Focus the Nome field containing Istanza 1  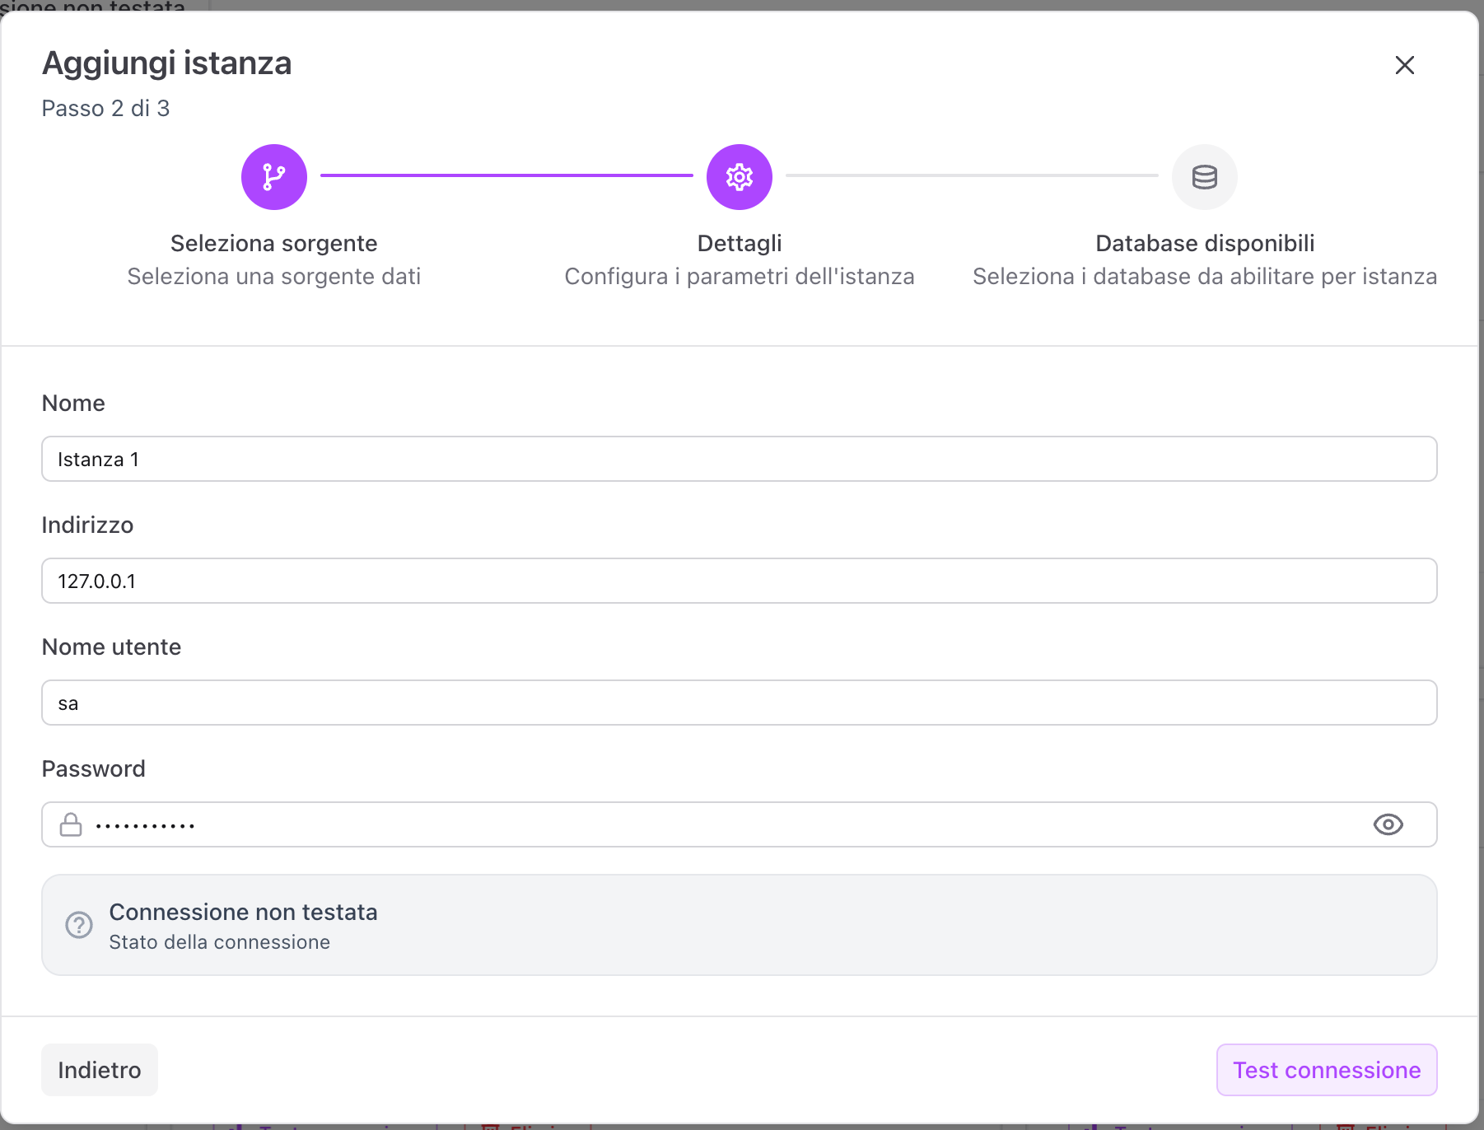739,459
